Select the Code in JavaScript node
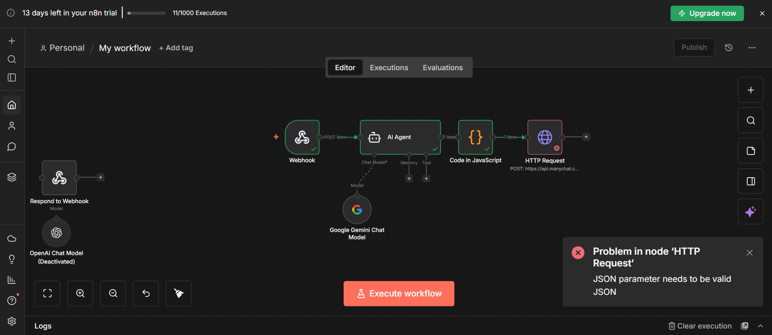 [475, 137]
